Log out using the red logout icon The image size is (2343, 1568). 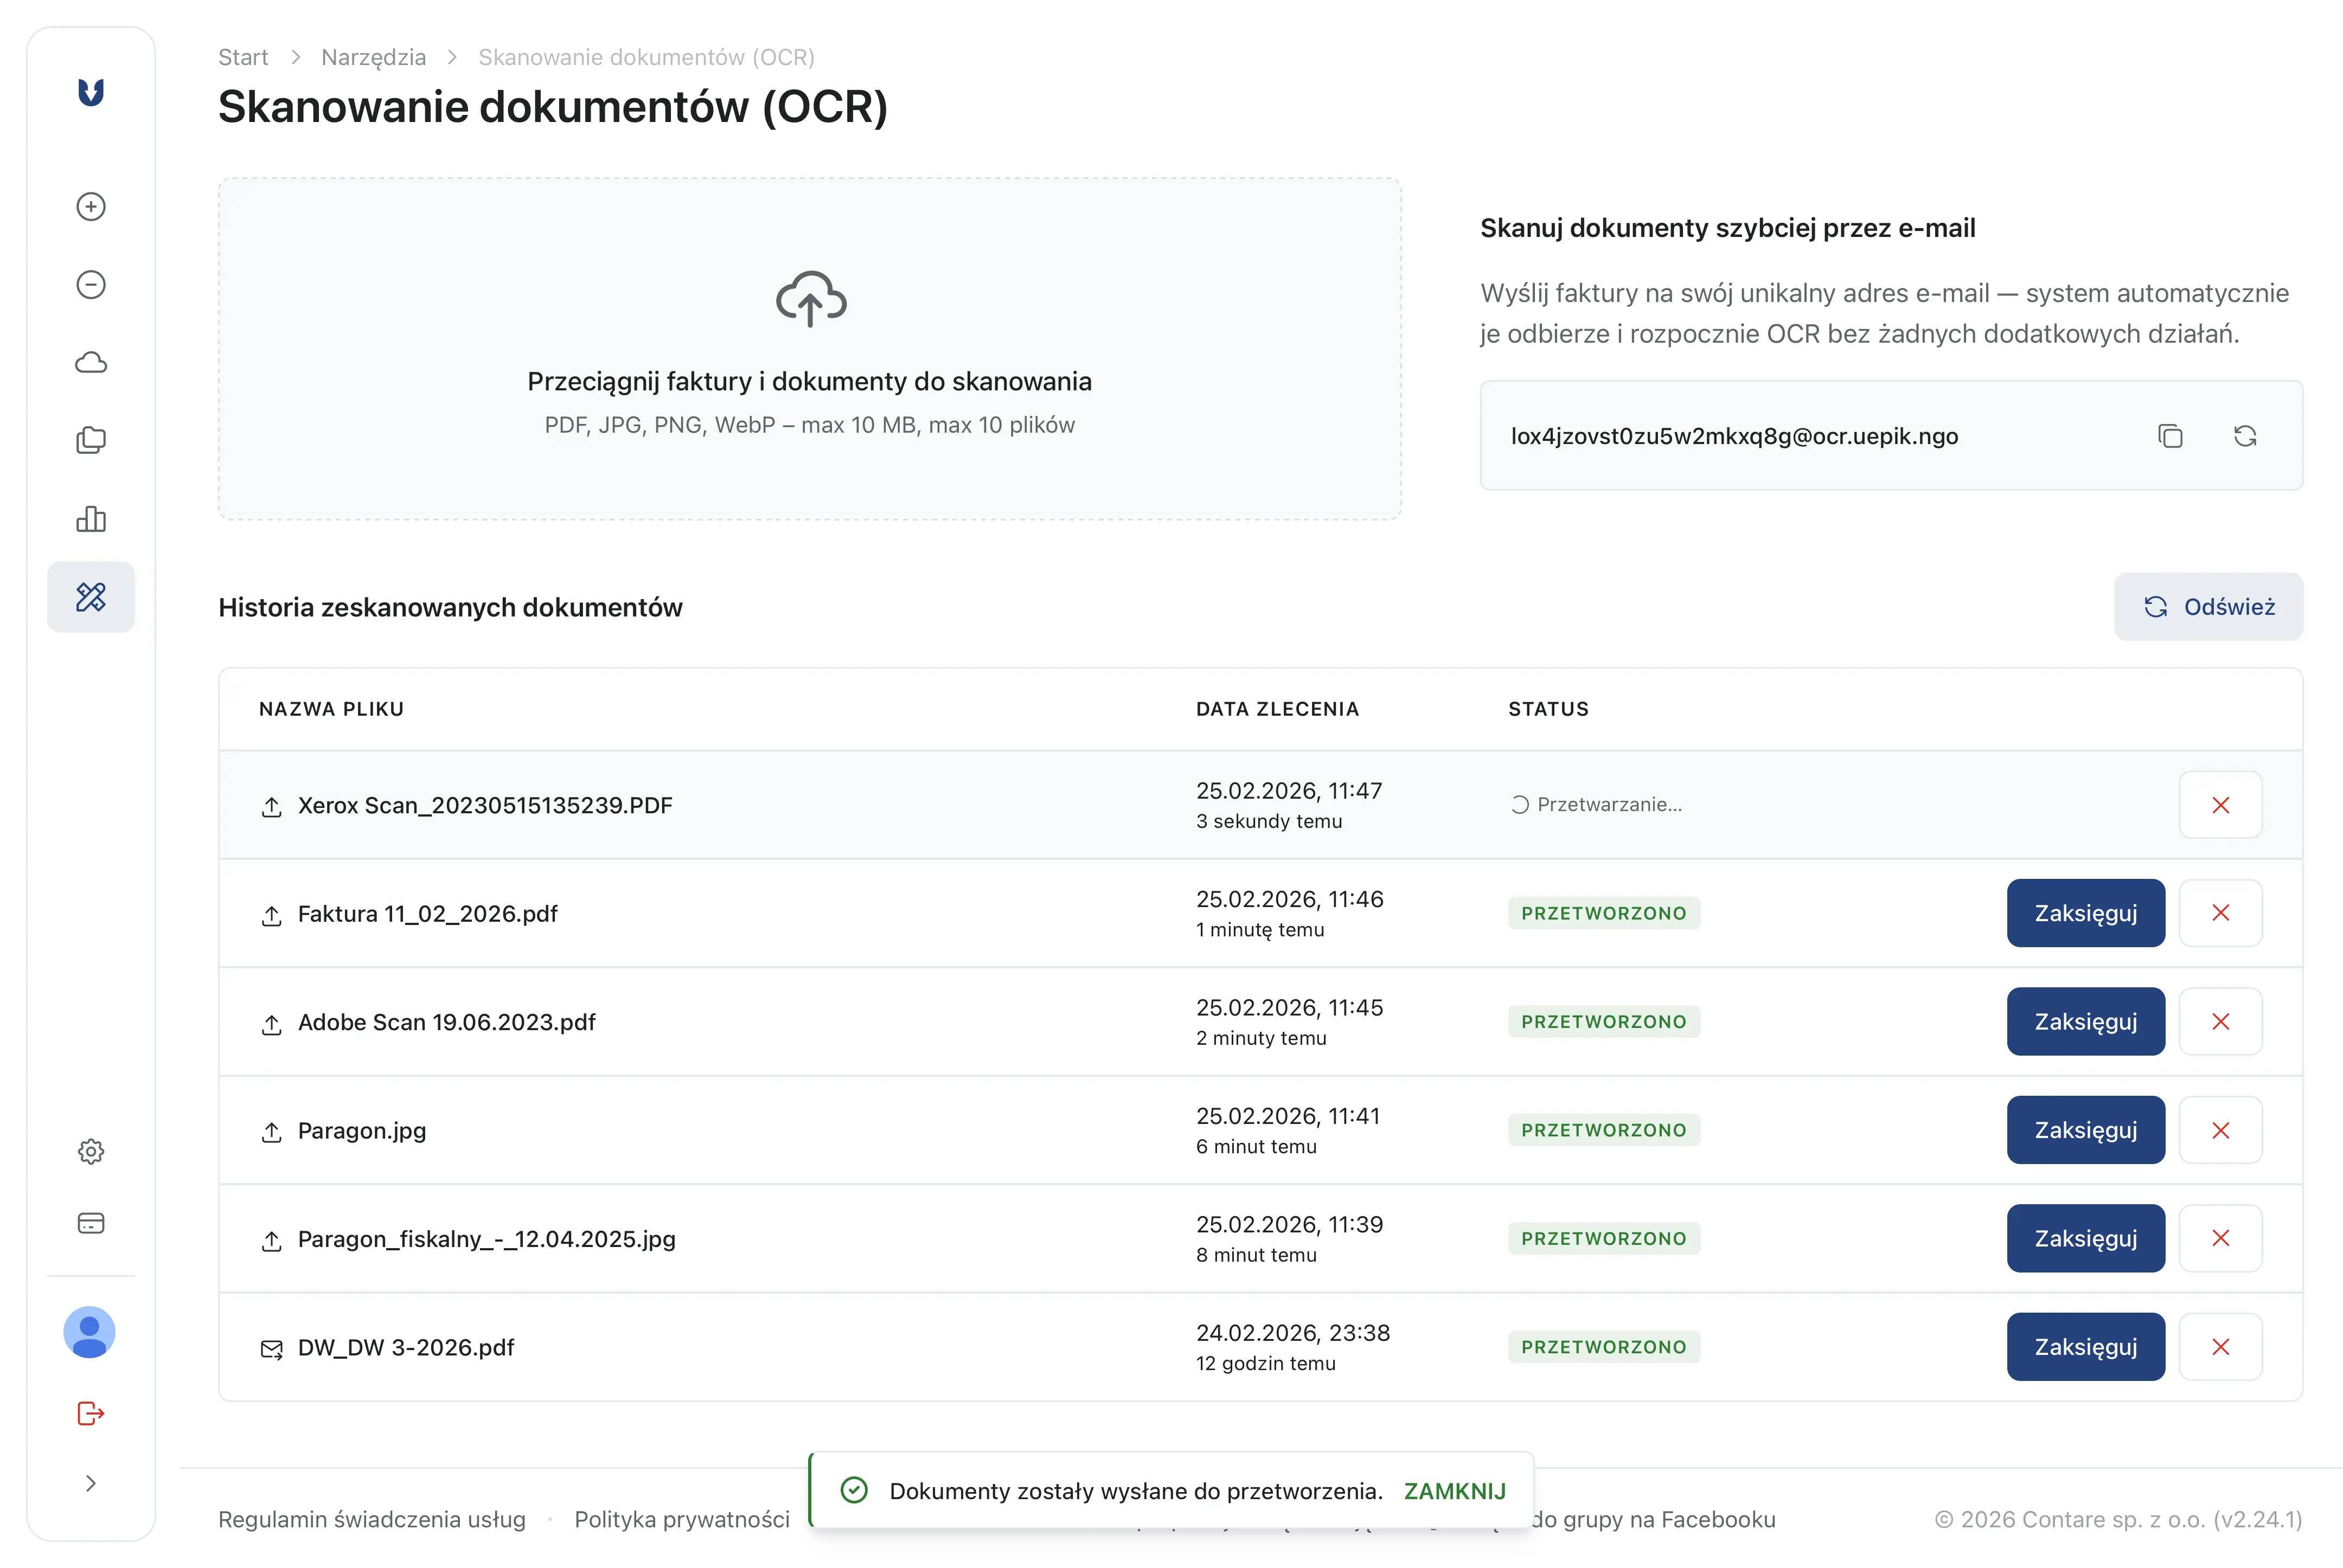90,1413
